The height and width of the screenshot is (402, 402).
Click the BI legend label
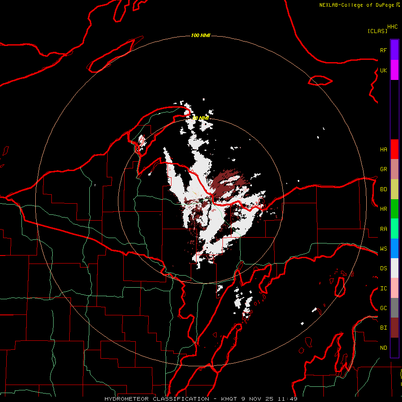(383, 328)
